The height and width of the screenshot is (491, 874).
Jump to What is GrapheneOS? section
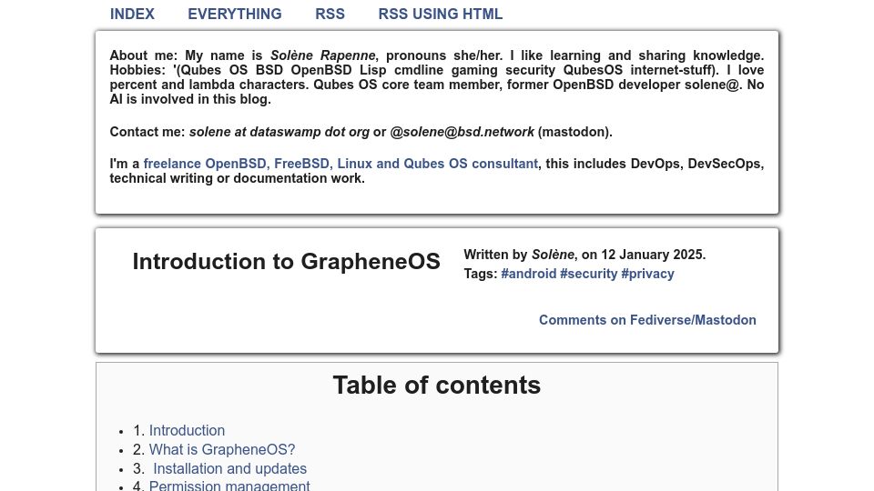pyautogui.click(x=222, y=449)
